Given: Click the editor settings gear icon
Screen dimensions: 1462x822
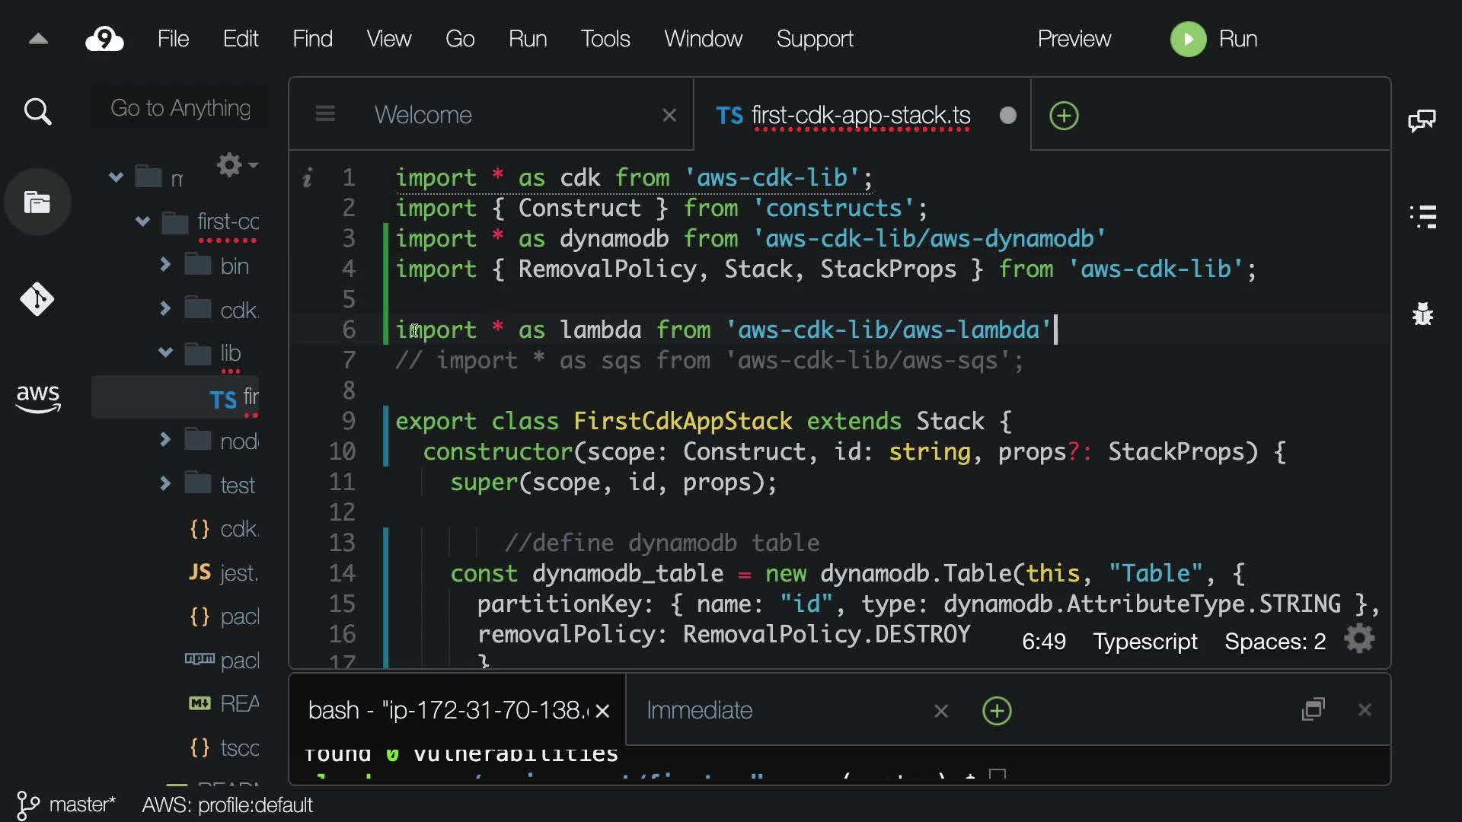Looking at the screenshot, I should [x=1359, y=639].
